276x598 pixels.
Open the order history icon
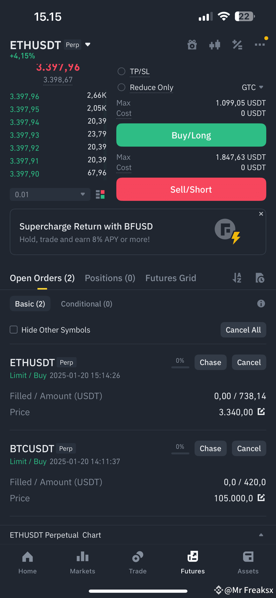(x=260, y=278)
